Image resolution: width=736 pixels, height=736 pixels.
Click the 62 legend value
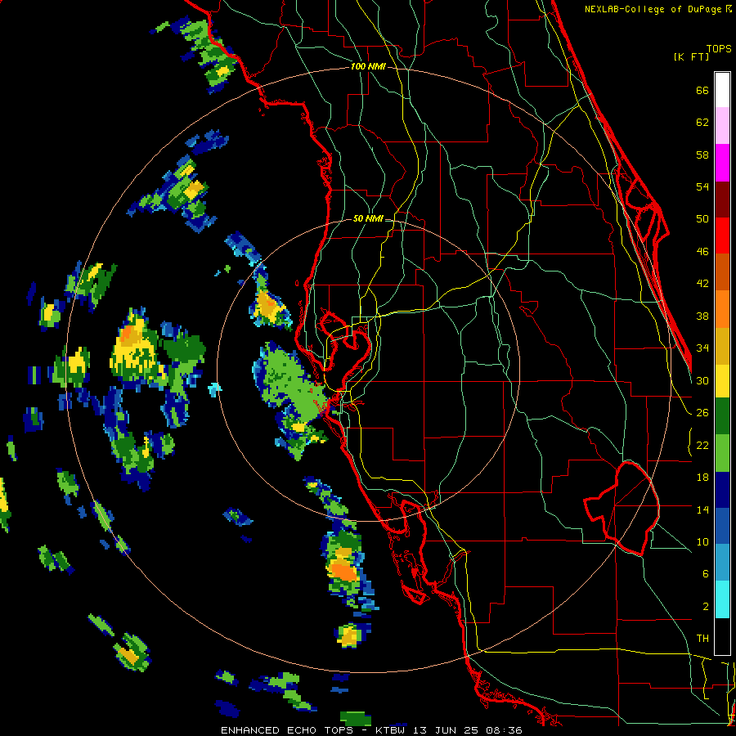[702, 123]
